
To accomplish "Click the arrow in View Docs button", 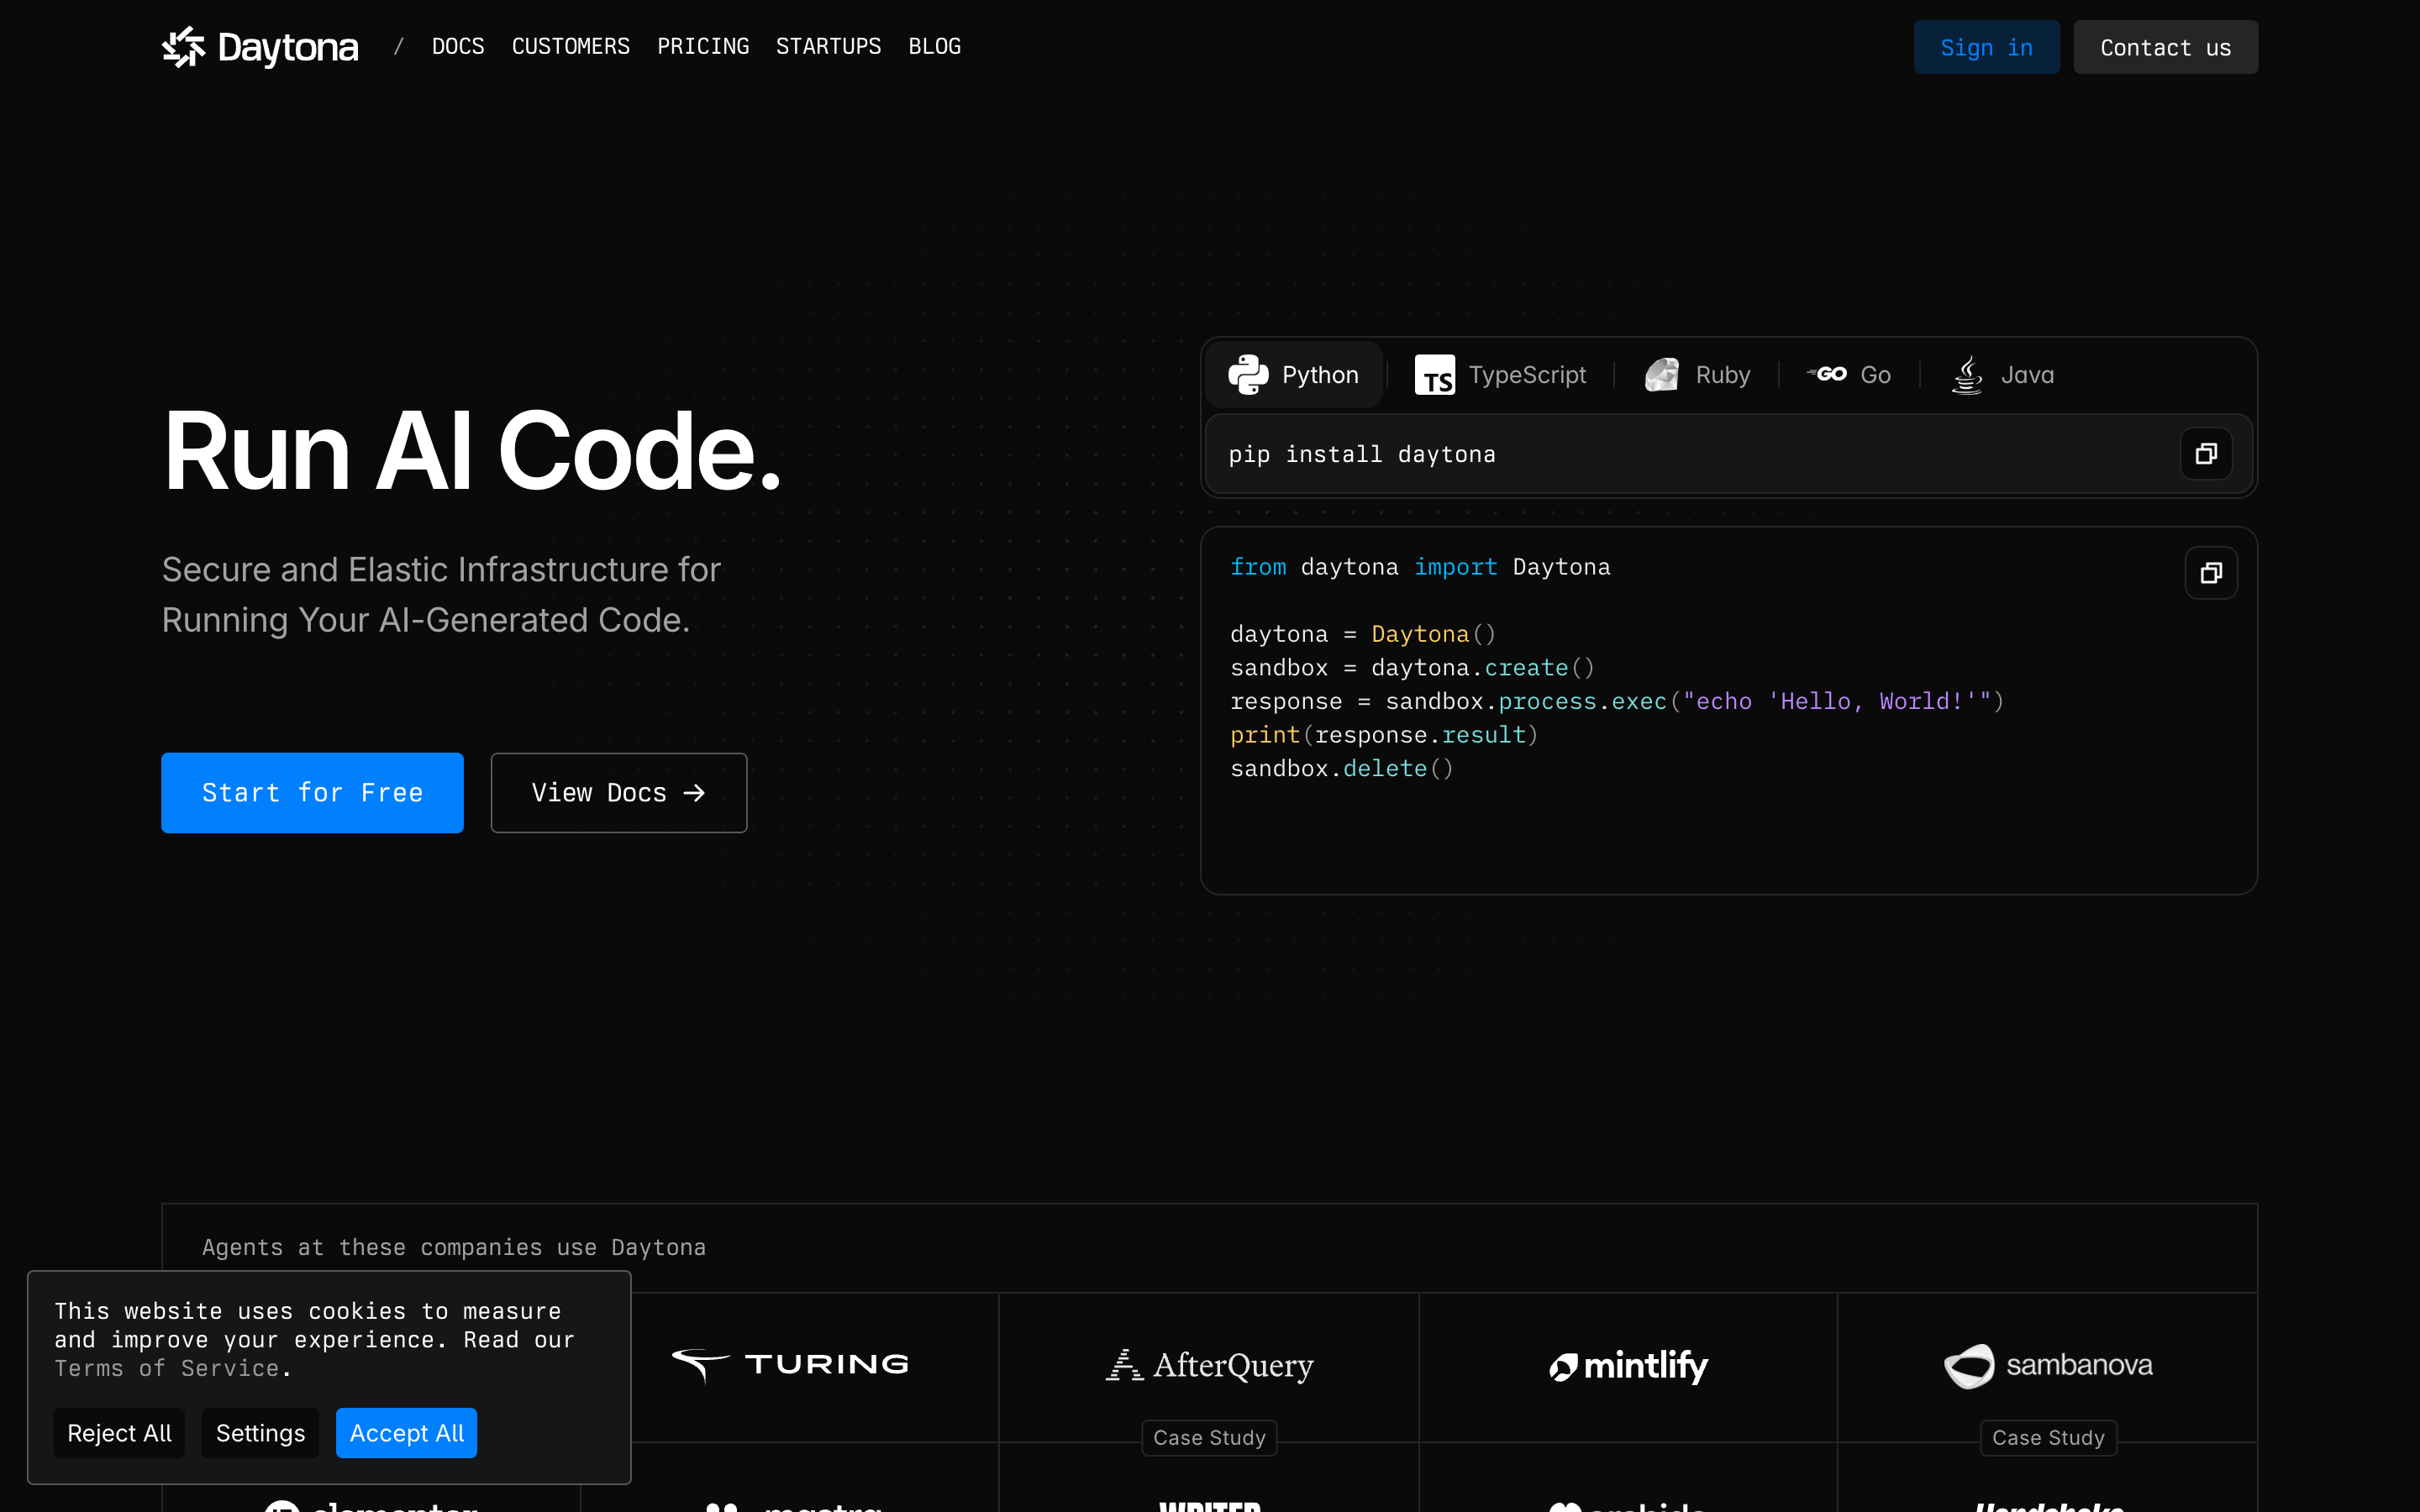I will pyautogui.click(x=694, y=793).
